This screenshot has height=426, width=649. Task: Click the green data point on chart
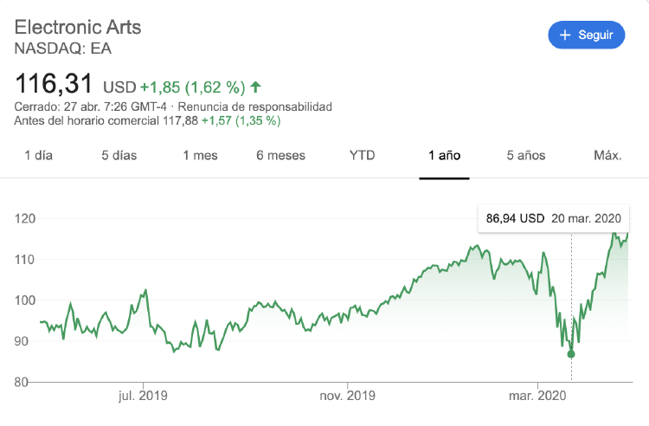[x=571, y=354]
